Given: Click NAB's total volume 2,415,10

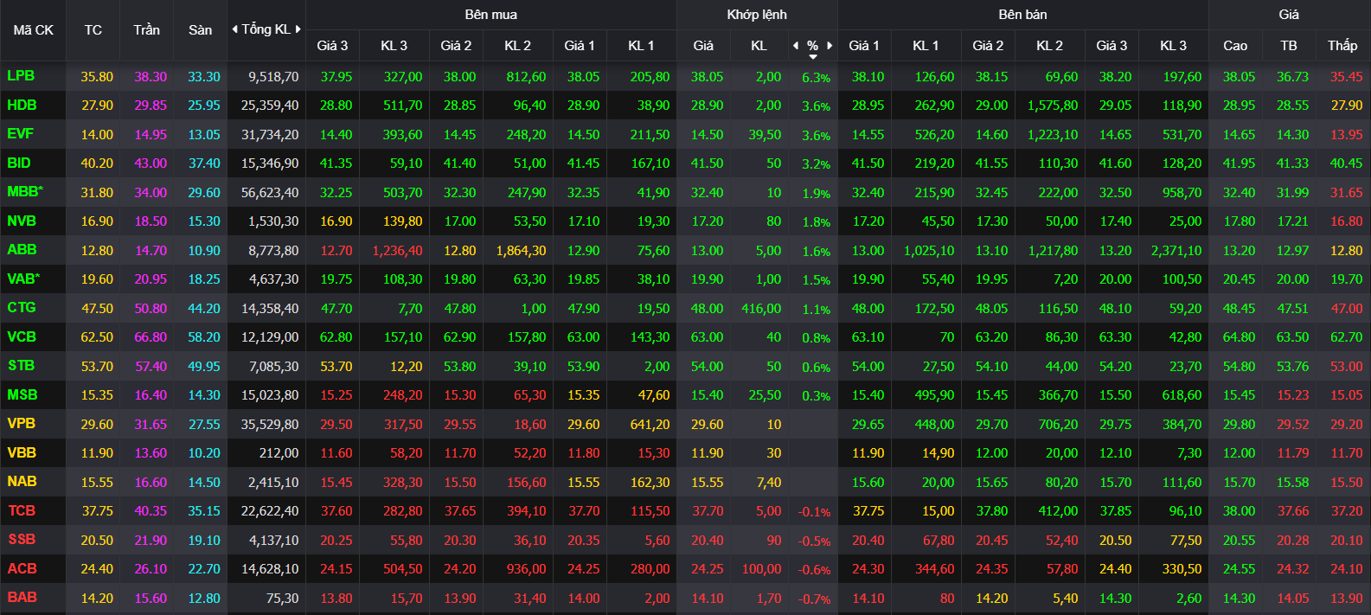Looking at the screenshot, I should (x=273, y=483).
